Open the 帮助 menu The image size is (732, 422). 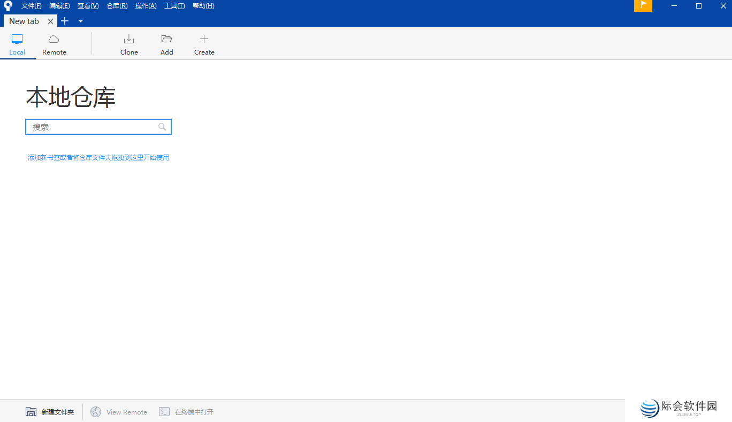(x=203, y=5)
